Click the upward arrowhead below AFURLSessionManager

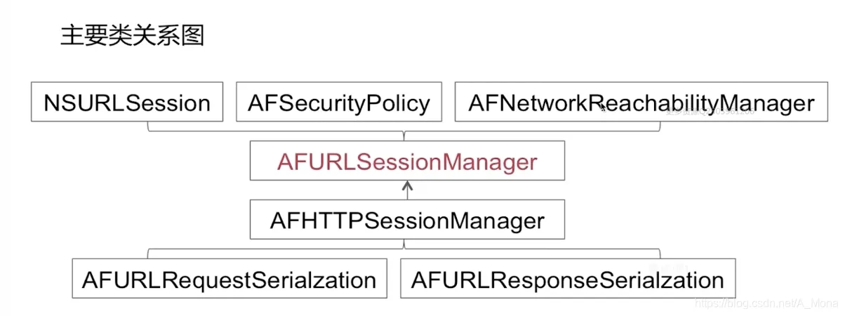tap(408, 186)
